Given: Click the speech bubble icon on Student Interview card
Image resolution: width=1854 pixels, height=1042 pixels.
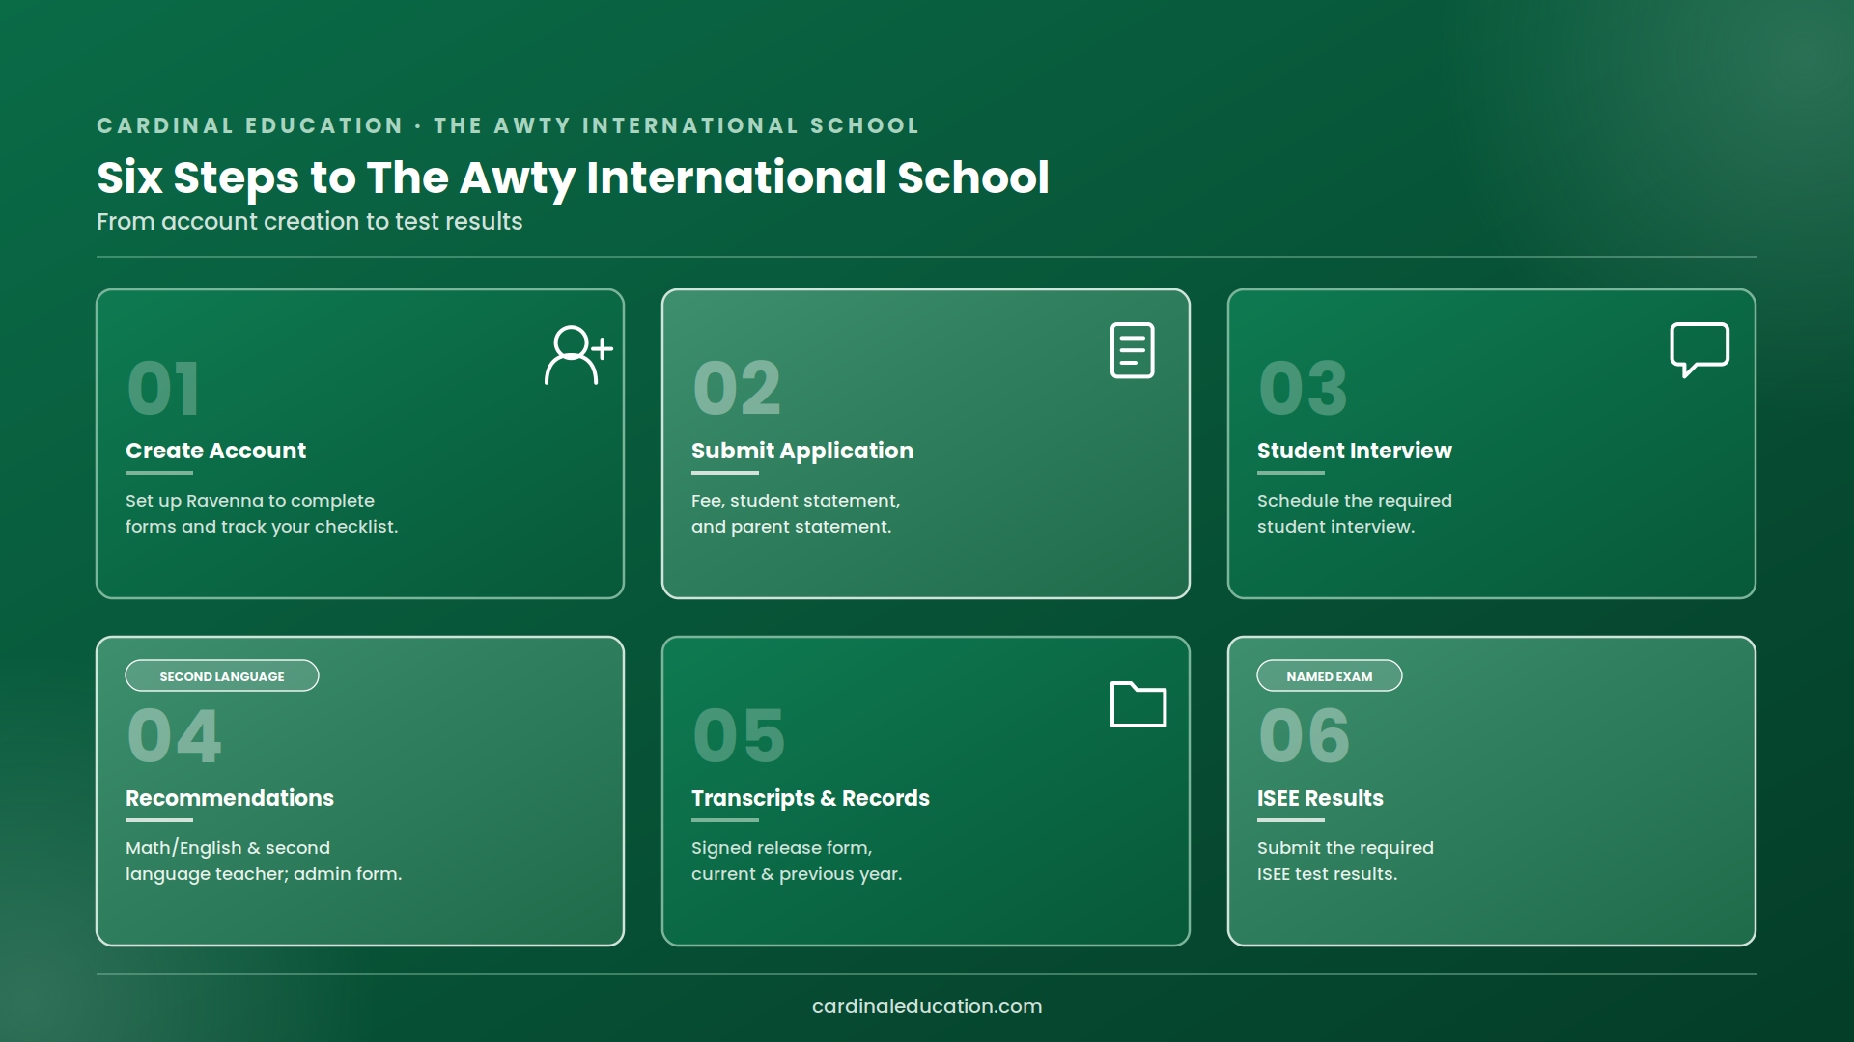Looking at the screenshot, I should 1699,349.
